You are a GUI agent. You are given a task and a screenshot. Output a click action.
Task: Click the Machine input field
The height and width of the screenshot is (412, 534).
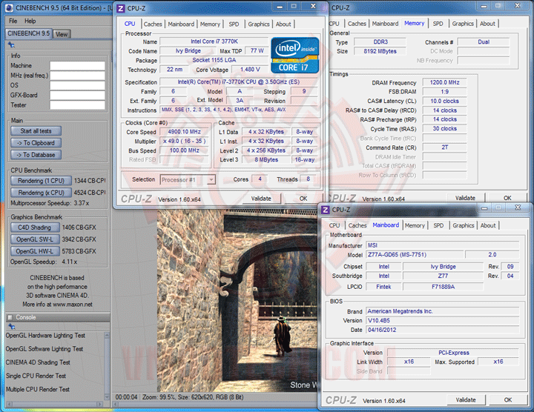point(77,66)
